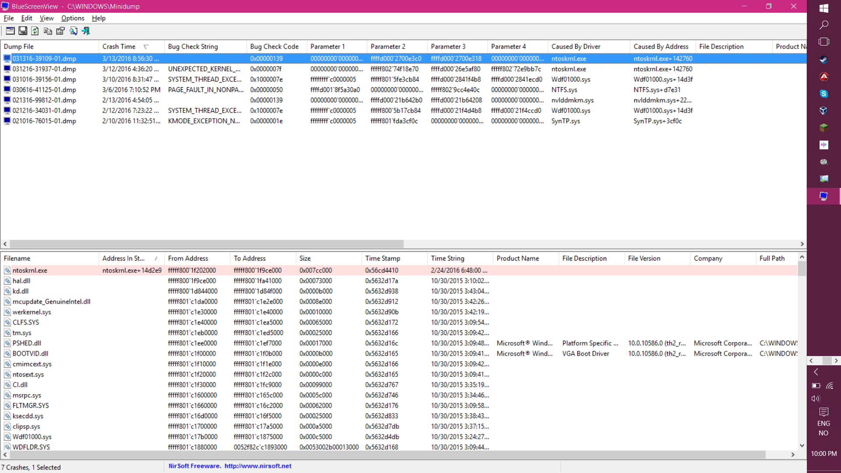Click the upper pane horizontal scrollbar thumb
The image size is (841, 473).
click(x=206, y=244)
